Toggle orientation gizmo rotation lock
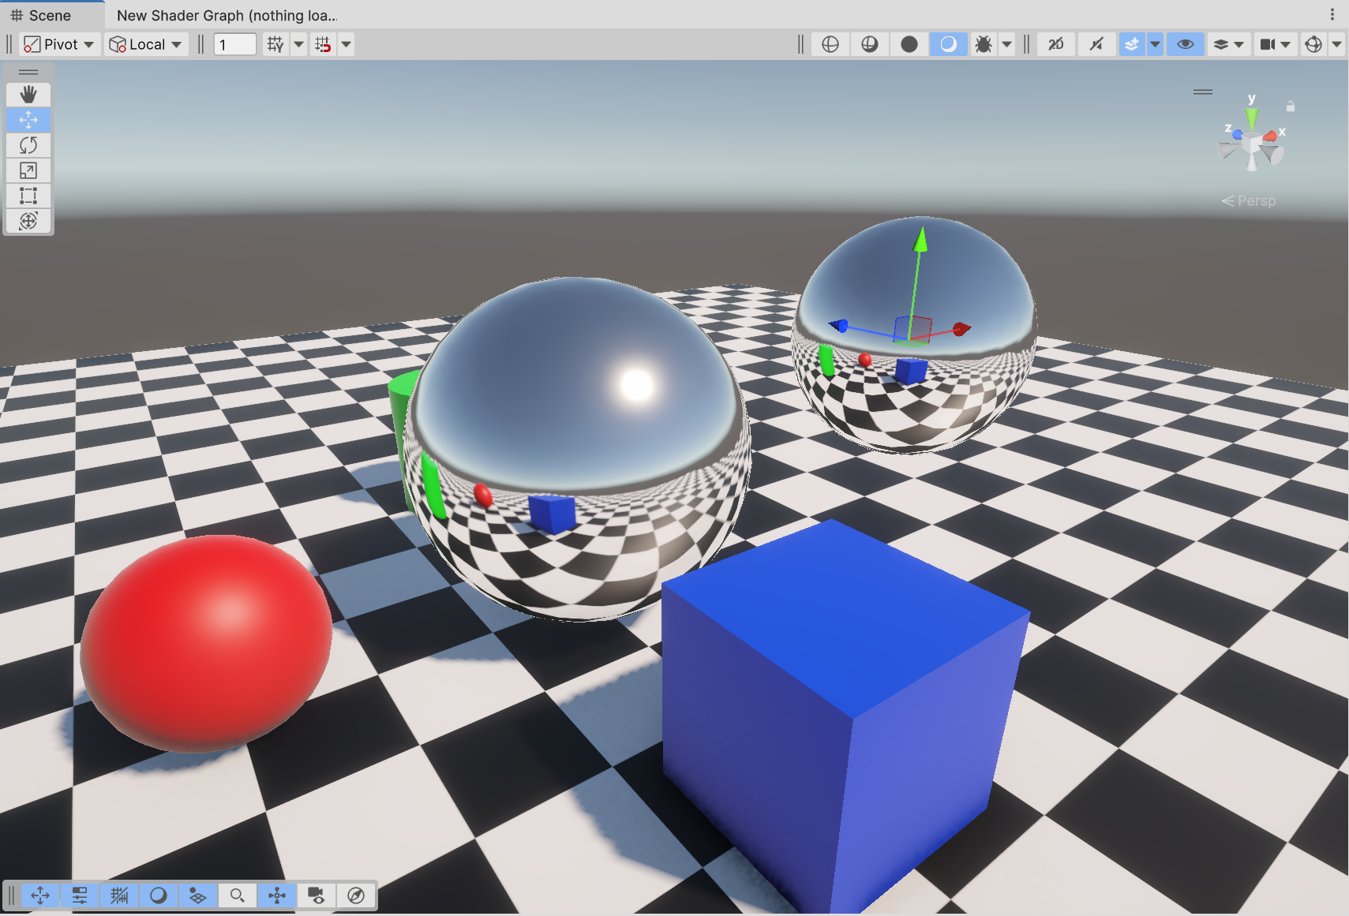This screenshot has height=916, width=1349. click(x=1291, y=106)
